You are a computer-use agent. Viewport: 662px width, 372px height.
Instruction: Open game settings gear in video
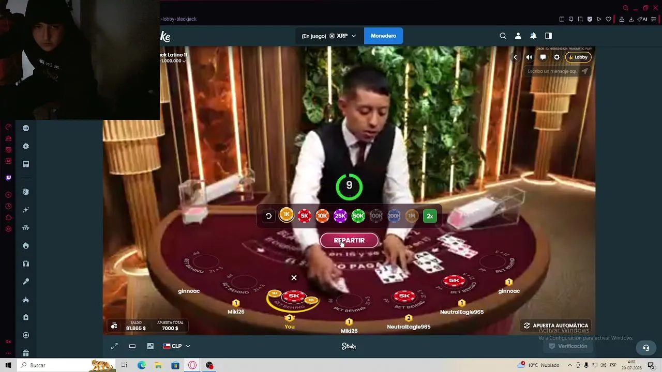pyautogui.click(x=556, y=57)
